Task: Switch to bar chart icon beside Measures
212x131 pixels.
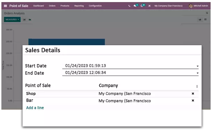Action: (x=24, y=20)
